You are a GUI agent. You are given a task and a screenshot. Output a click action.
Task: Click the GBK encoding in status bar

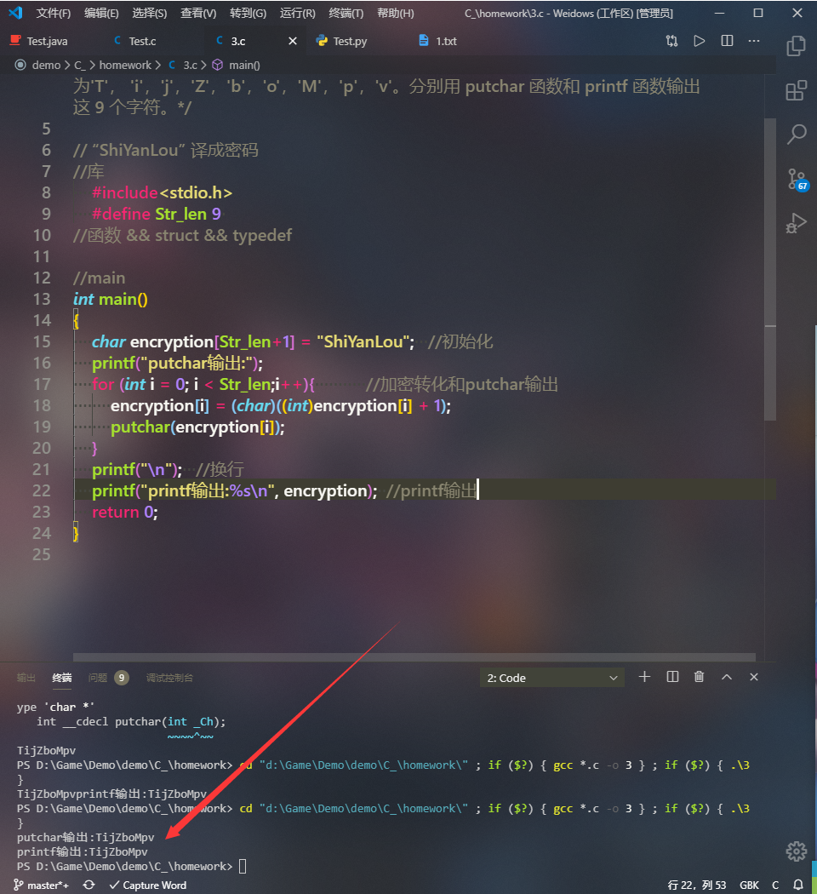click(749, 885)
